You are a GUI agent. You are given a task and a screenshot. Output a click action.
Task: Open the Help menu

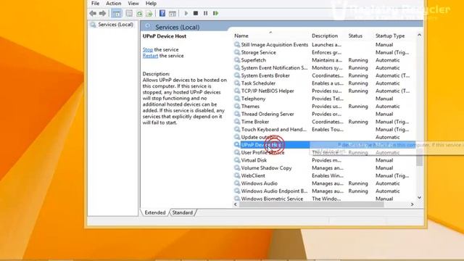coord(151,4)
